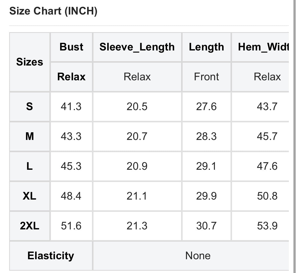Select the bold Relax subheader under Bust

(71, 77)
